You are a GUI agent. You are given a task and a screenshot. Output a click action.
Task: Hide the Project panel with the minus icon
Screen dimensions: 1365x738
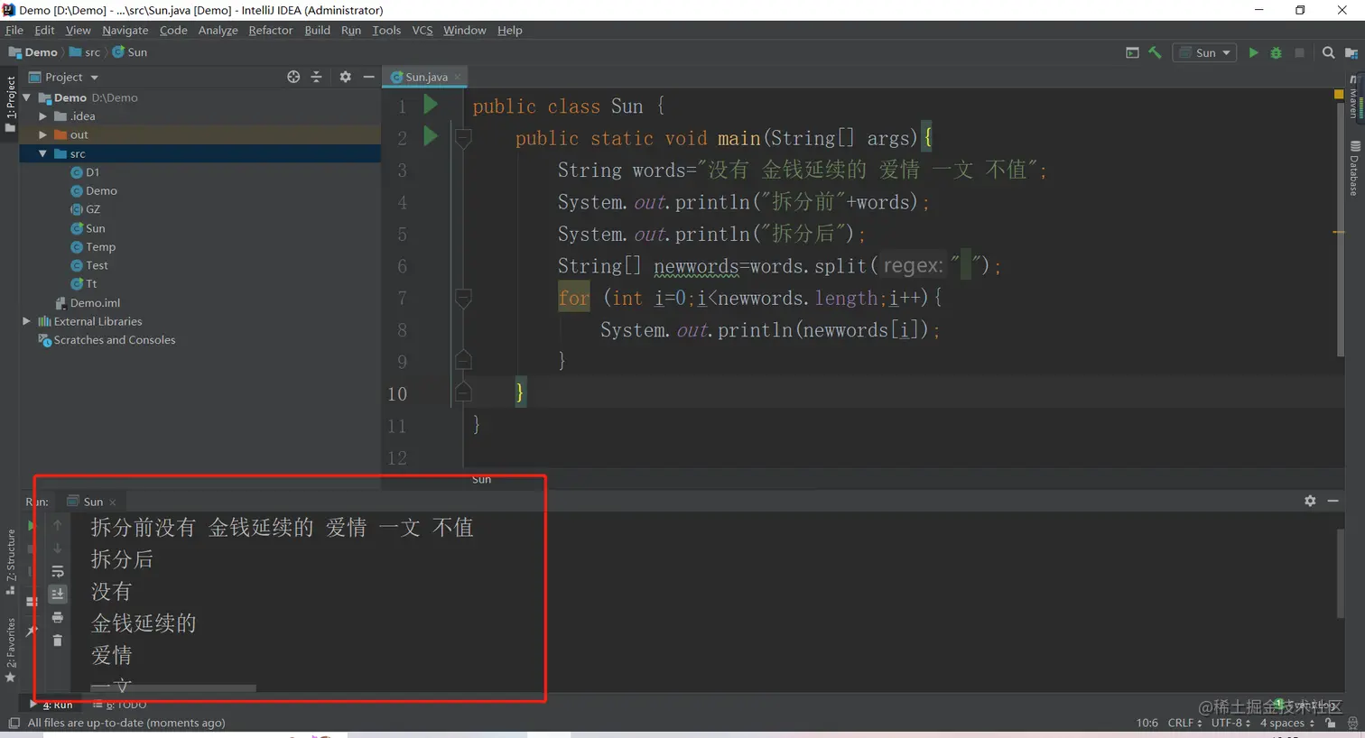coord(368,78)
